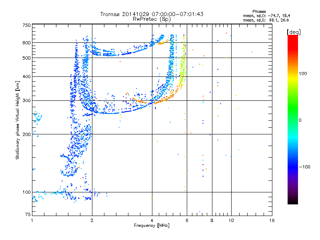Image resolution: width=320 pixels, height=240 pixels.
Task: Click the y-axis tick label '750'
Action: pyautogui.click(x=26, y=25)
